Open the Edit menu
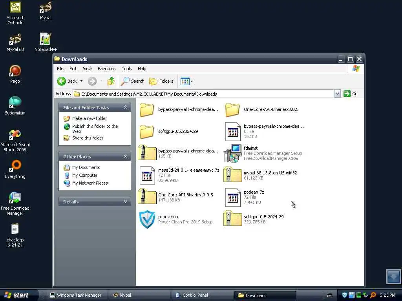This screenshot has width=402, height=301. pyautogui.click(x=73, y=69)
